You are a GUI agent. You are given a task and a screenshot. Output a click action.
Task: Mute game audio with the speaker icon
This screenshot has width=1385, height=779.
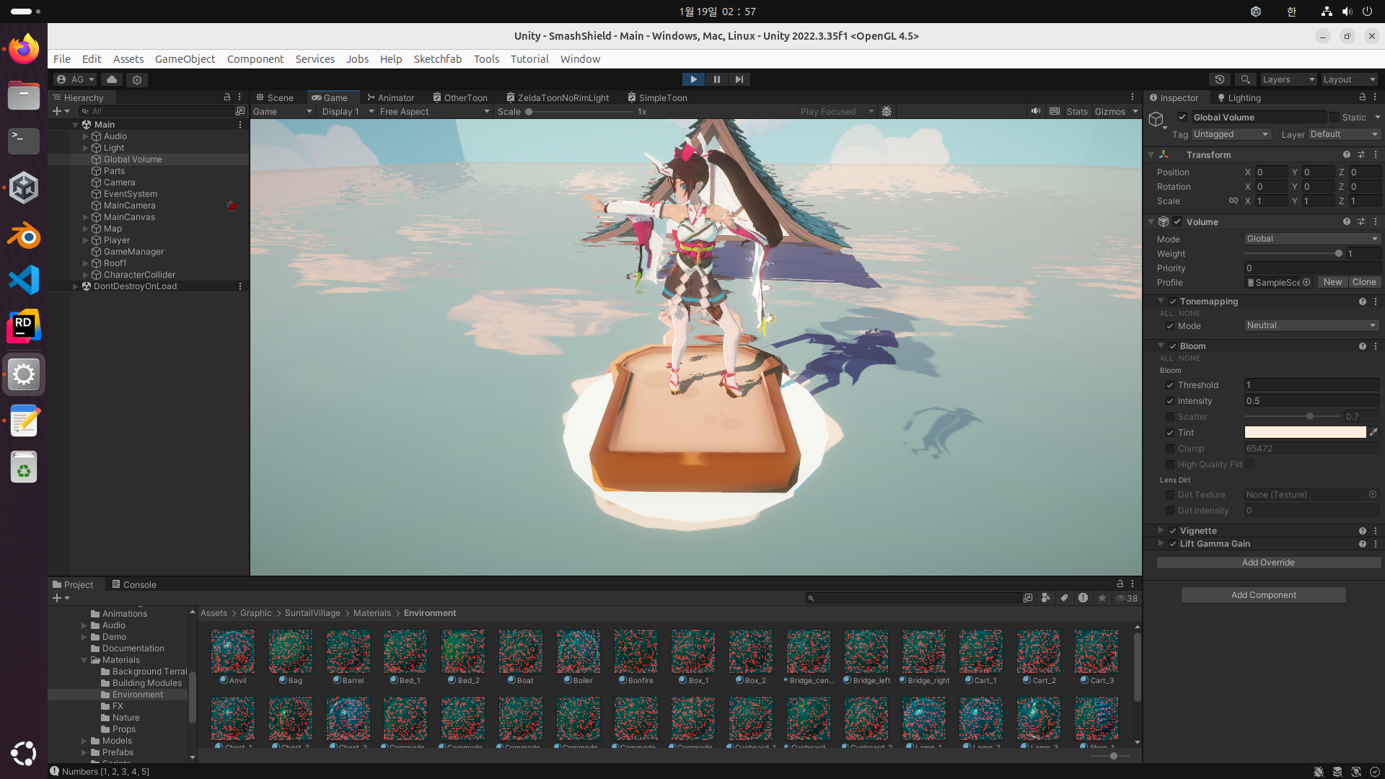coord(1036,111)
